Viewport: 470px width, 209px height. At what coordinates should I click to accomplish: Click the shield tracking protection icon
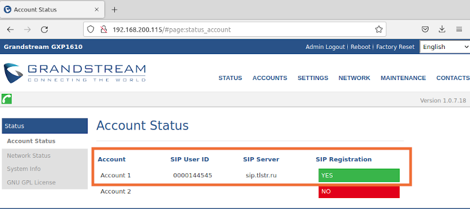[91, 29]
